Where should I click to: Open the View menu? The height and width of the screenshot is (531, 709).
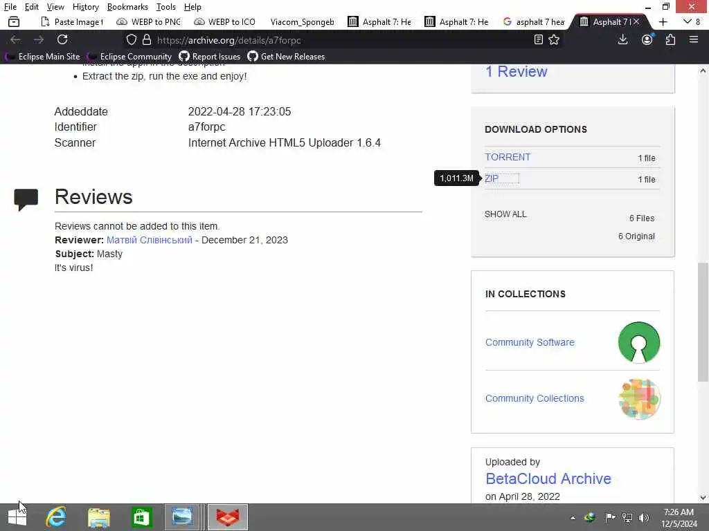click(x=55, y=7)
